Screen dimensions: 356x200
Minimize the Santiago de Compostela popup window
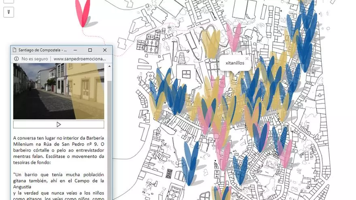click(x=75, y=50)
